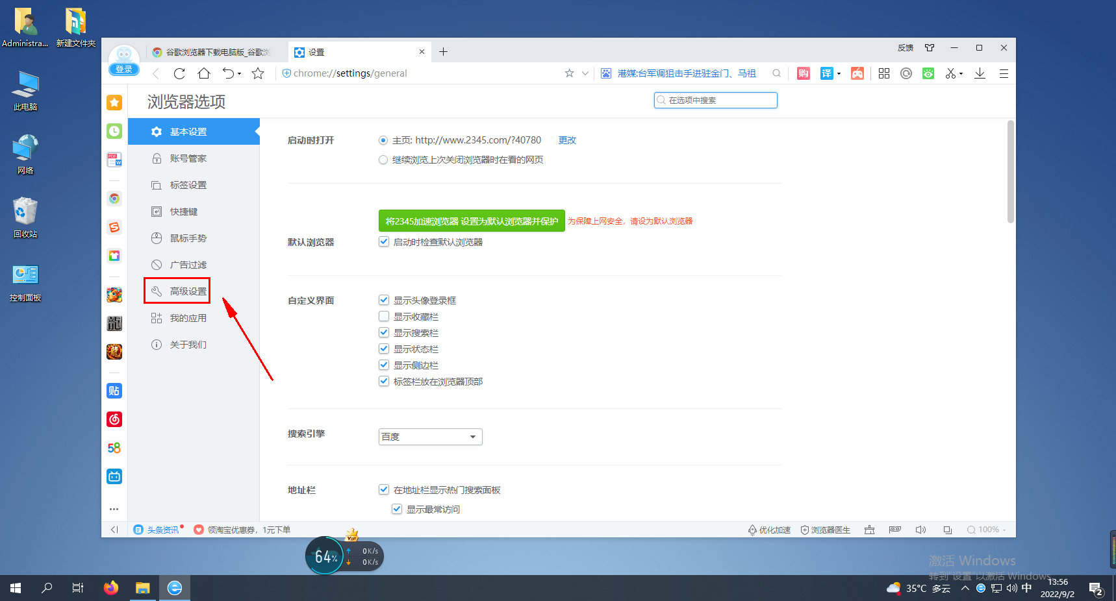1116x601 pixels.
Task: Click the 更改 homepage link
Action: (x=567, y=140)
